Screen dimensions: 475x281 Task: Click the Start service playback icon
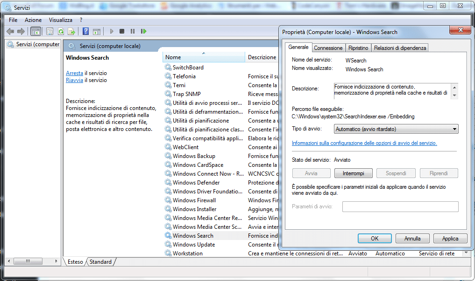[111, 31]
